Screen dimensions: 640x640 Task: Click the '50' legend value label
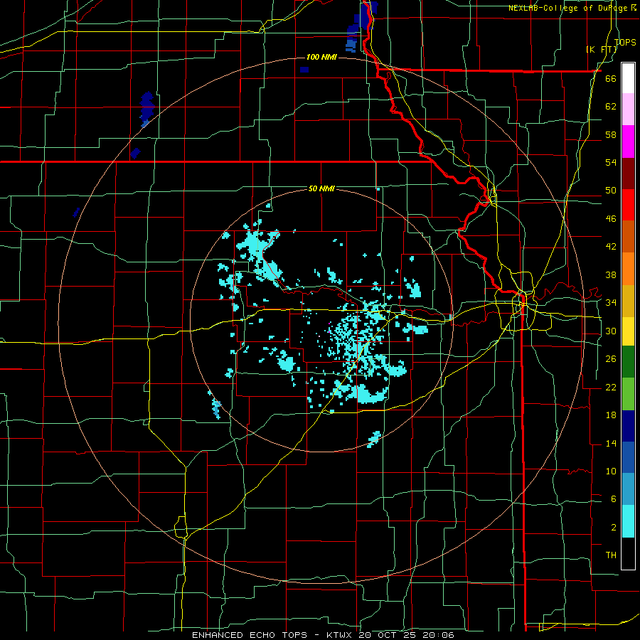coord(611,191)
